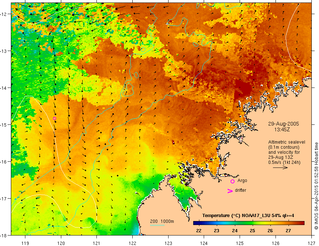Click the '119' longitude axis label
This screenshot has width=319, height=246.
pyautogui.click(x=25, y=243)
